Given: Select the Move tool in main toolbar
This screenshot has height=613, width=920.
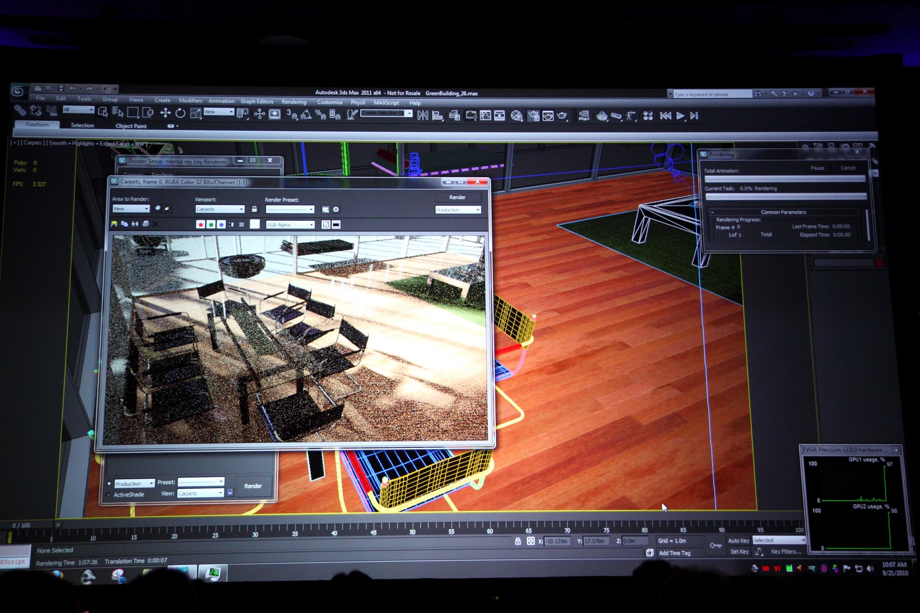Looking at the screenshot, I should click(x=165, y=113).
